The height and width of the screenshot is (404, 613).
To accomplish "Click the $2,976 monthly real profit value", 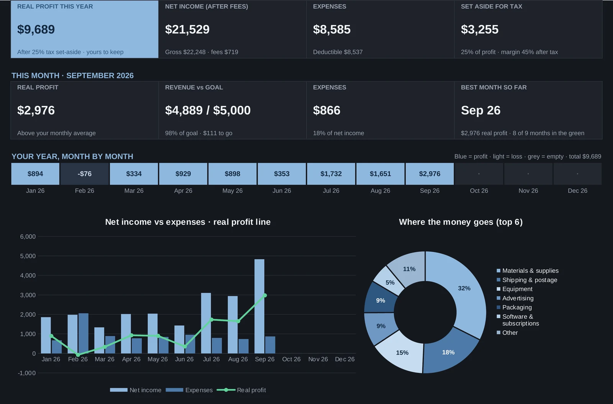I will tap(36, 111).
